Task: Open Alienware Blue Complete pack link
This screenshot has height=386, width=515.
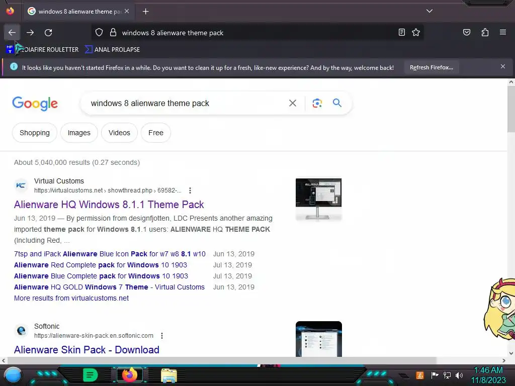Action: tap(101, 276)
